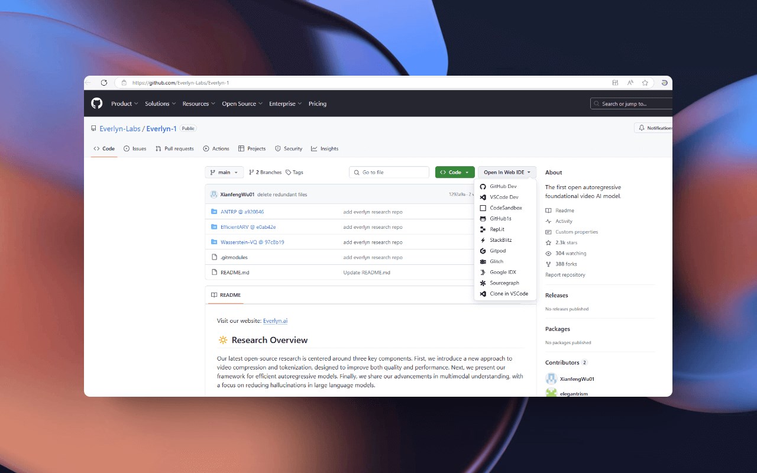Screen dimensions: 757x473
Task: Jump to Readme in the About sidebar
Action: 560,210
